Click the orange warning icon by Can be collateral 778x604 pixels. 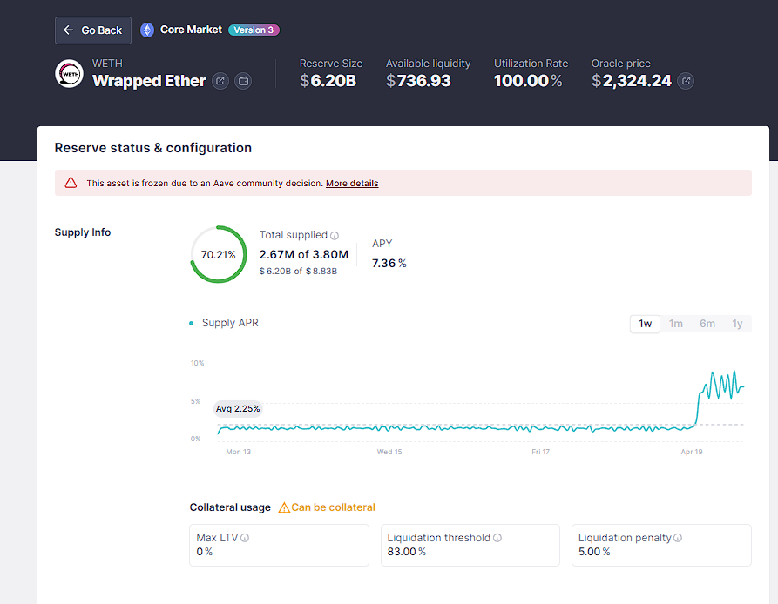click(284, 507)
